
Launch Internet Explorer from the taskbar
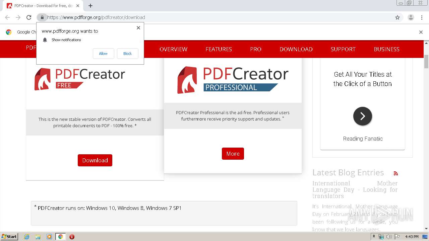pyautogui.click(x=26, y=237)
